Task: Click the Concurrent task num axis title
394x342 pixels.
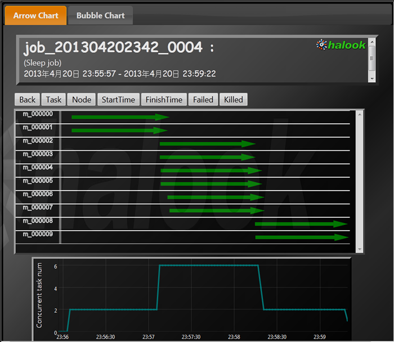Action: click(x=39, y=295)
